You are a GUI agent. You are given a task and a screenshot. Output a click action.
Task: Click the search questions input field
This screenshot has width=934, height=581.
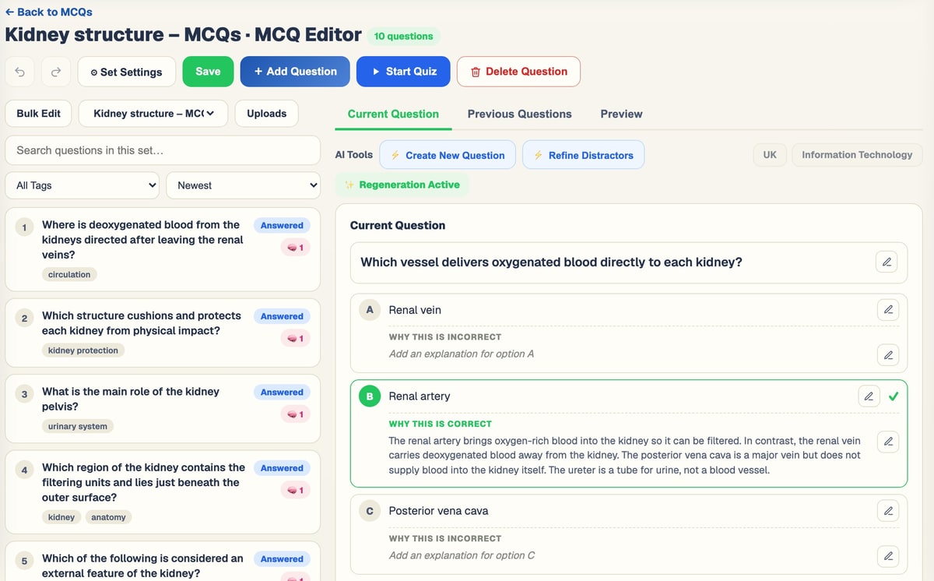click(163, 150)
